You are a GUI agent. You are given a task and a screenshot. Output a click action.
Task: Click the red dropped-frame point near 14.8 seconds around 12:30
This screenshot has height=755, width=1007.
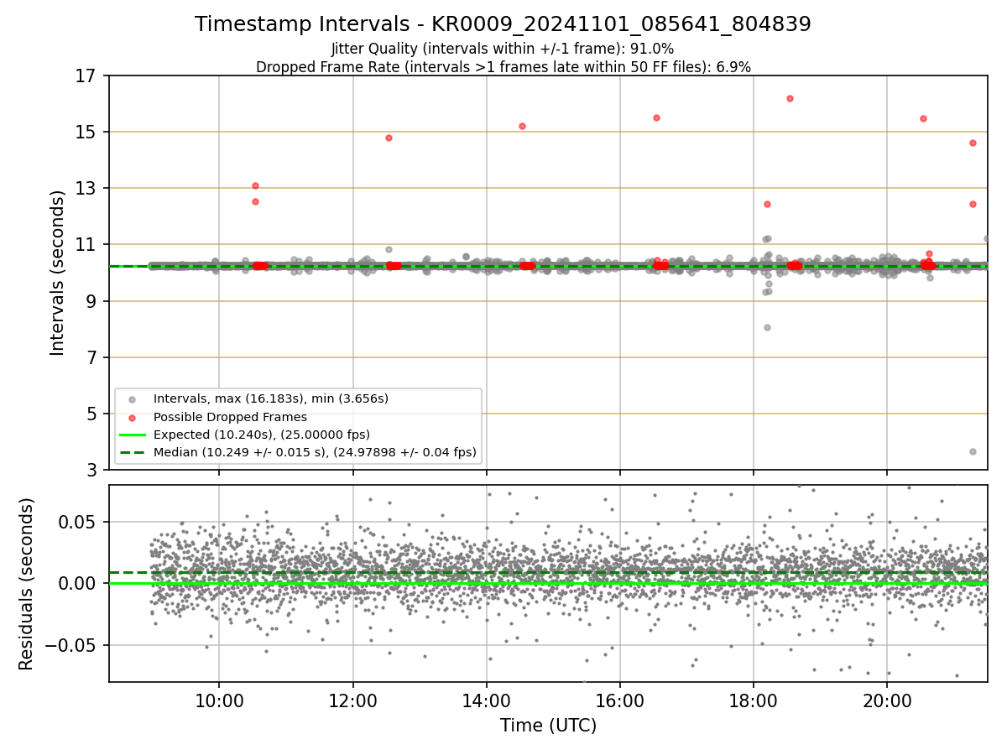(x=389, y=138)
